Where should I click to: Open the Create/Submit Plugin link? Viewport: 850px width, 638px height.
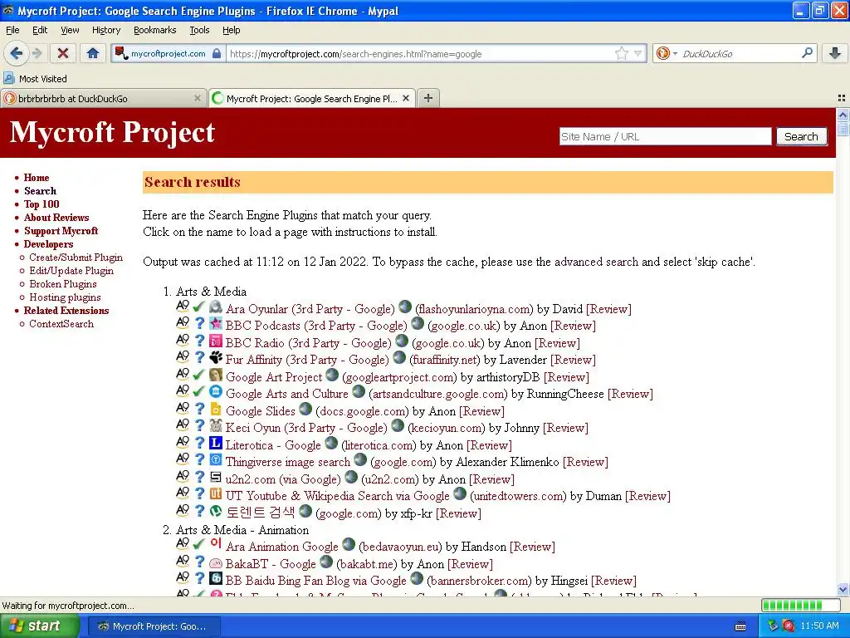click(x=76, y=258)
